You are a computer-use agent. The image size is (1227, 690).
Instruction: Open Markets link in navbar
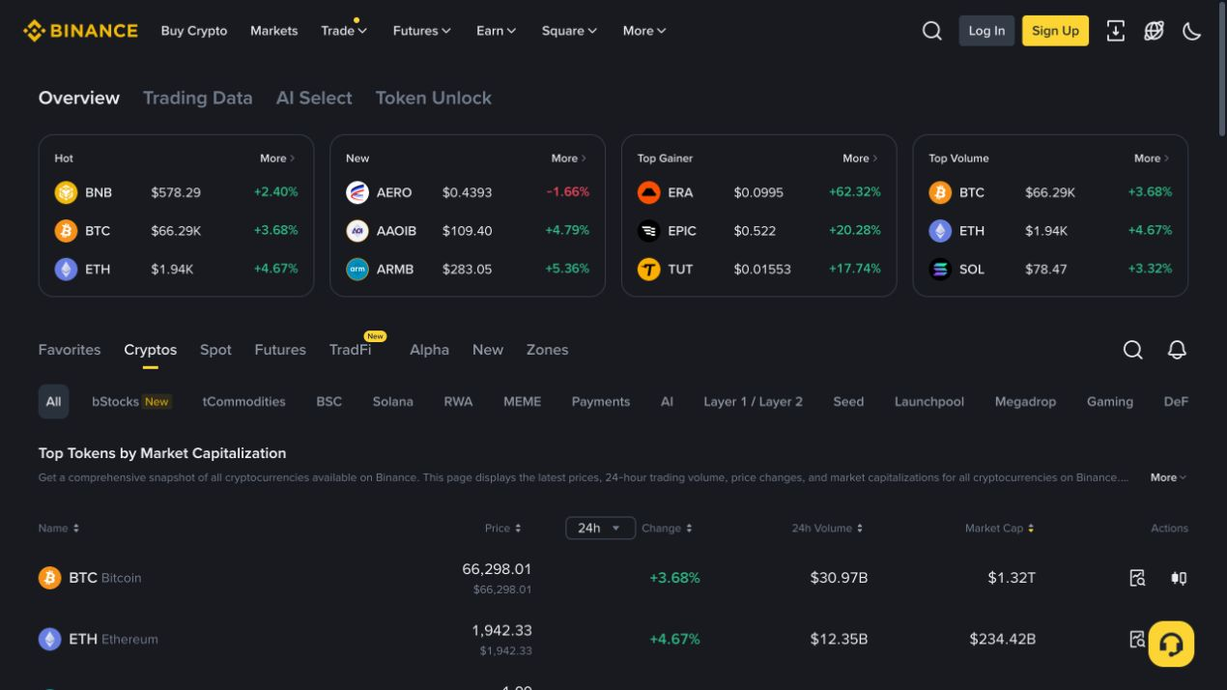274,31
